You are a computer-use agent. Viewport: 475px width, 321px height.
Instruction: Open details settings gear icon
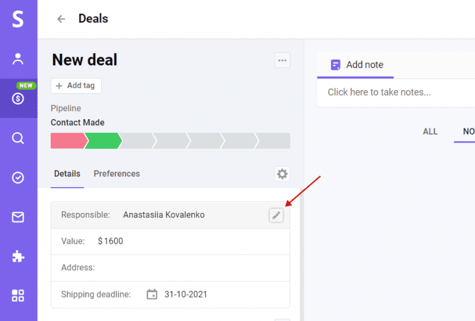(282, 174)
